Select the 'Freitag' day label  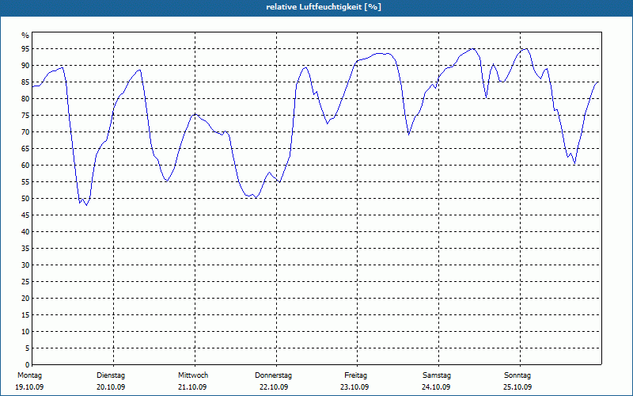point(355,375)
